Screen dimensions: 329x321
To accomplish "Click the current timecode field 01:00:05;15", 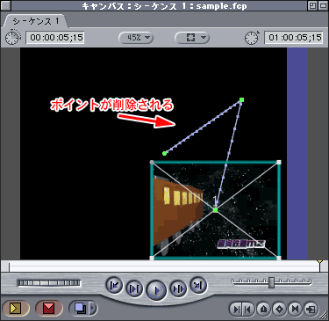I will coord(294,38).
